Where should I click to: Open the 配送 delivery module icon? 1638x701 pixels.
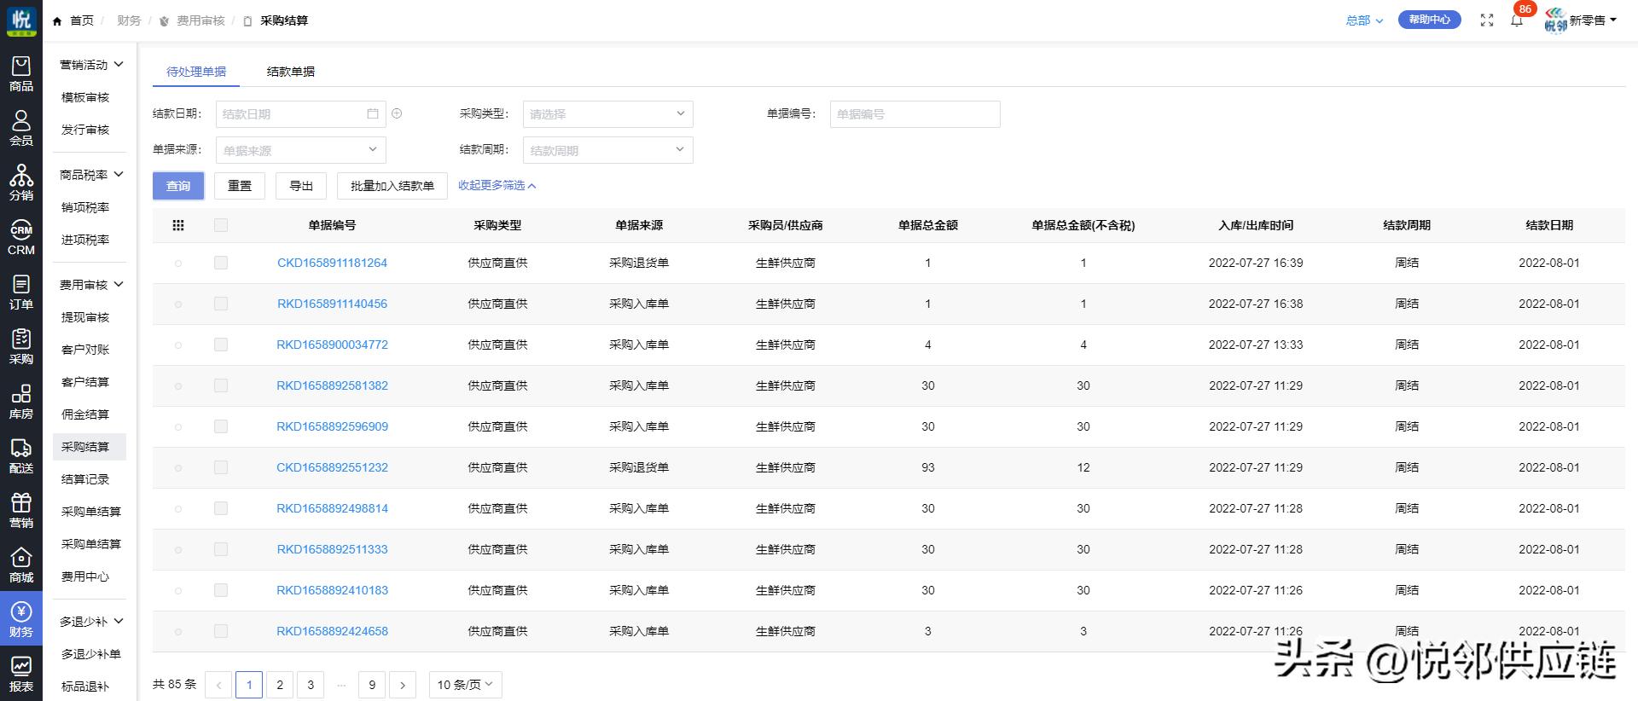(21, 455)
